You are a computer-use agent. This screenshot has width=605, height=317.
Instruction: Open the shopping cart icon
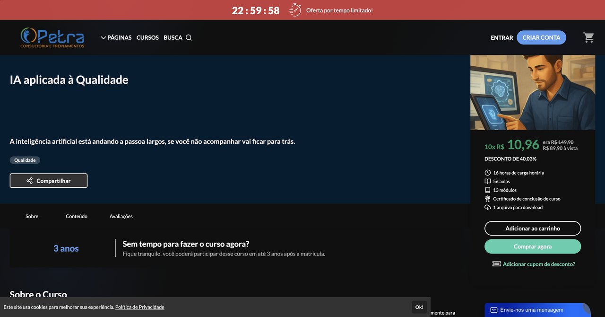pos(588,37)
